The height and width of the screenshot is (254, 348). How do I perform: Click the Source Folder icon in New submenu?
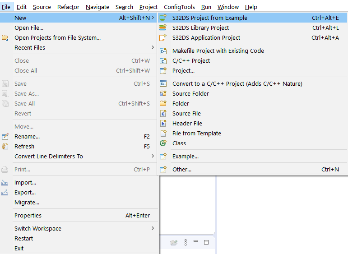163,94
